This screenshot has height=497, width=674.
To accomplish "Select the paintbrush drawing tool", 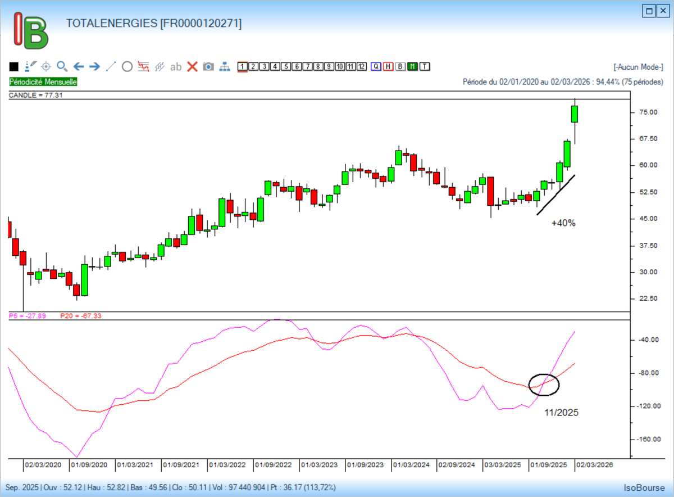I will point(30,66).
